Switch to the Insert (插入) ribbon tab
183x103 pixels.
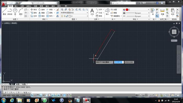[x=16, y=6]
